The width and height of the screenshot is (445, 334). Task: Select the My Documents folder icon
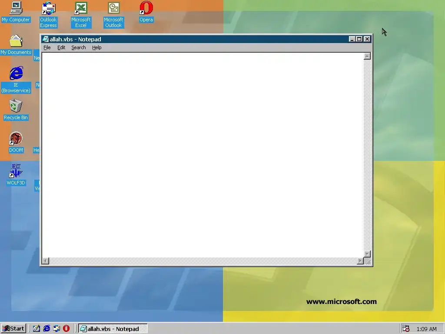[x=16, y=45]
